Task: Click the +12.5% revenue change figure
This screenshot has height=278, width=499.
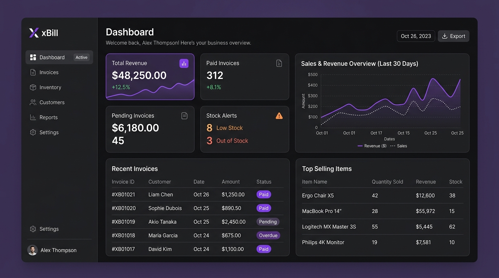Action: pos(121,87)
